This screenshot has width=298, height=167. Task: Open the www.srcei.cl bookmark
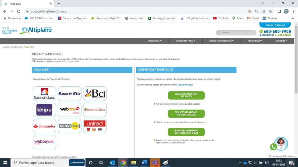[134, 18]
